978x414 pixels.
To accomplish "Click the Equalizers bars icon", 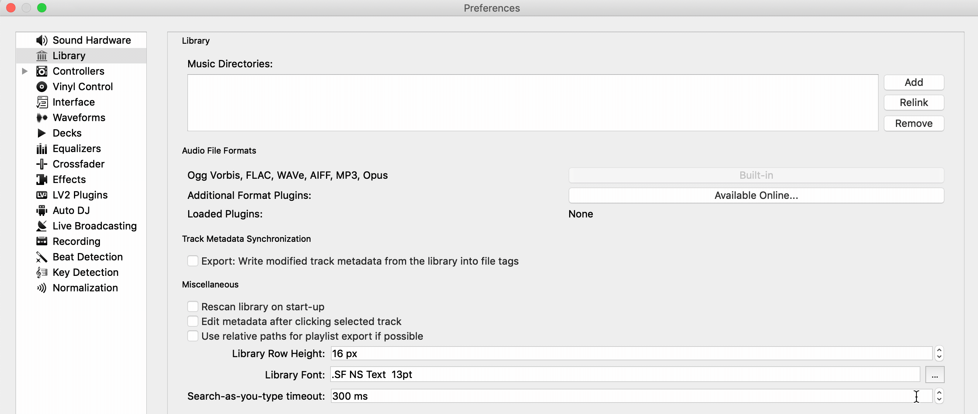I will (42, 149).
